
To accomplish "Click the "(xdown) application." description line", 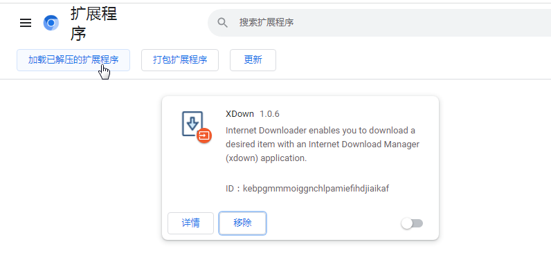I will pyautogui.click(x=267, y=158).
